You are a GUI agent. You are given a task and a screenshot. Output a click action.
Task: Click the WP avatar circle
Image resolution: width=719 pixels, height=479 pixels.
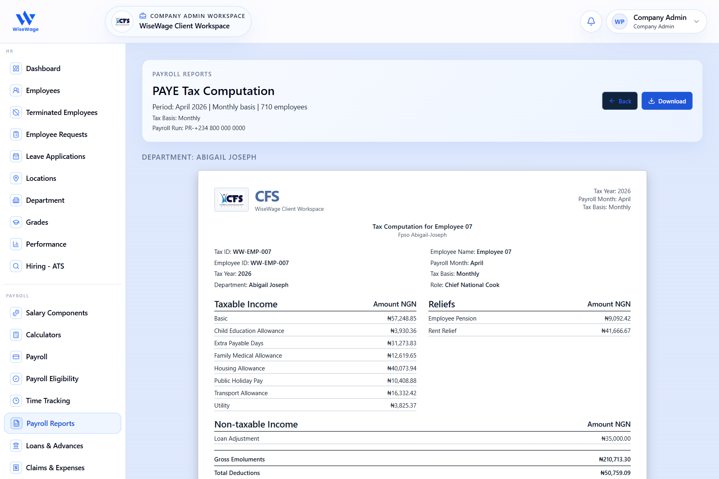coord(620,22)
